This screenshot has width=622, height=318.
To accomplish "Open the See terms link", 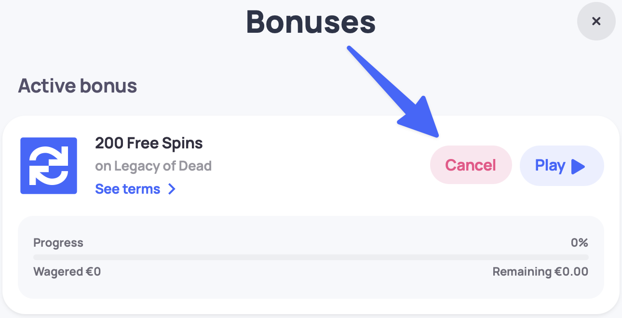I will click(x=128, y=189).
